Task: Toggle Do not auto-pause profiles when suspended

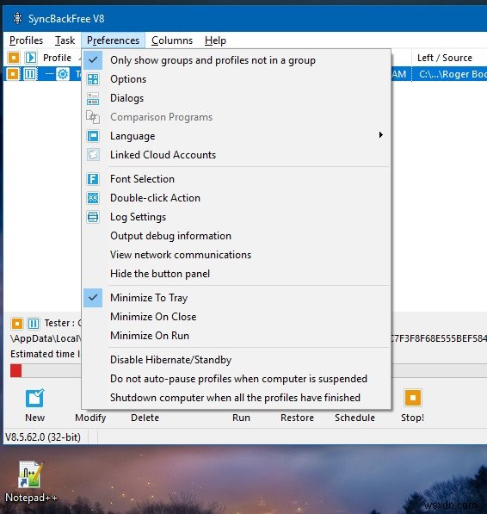Action: pos(237,379)
